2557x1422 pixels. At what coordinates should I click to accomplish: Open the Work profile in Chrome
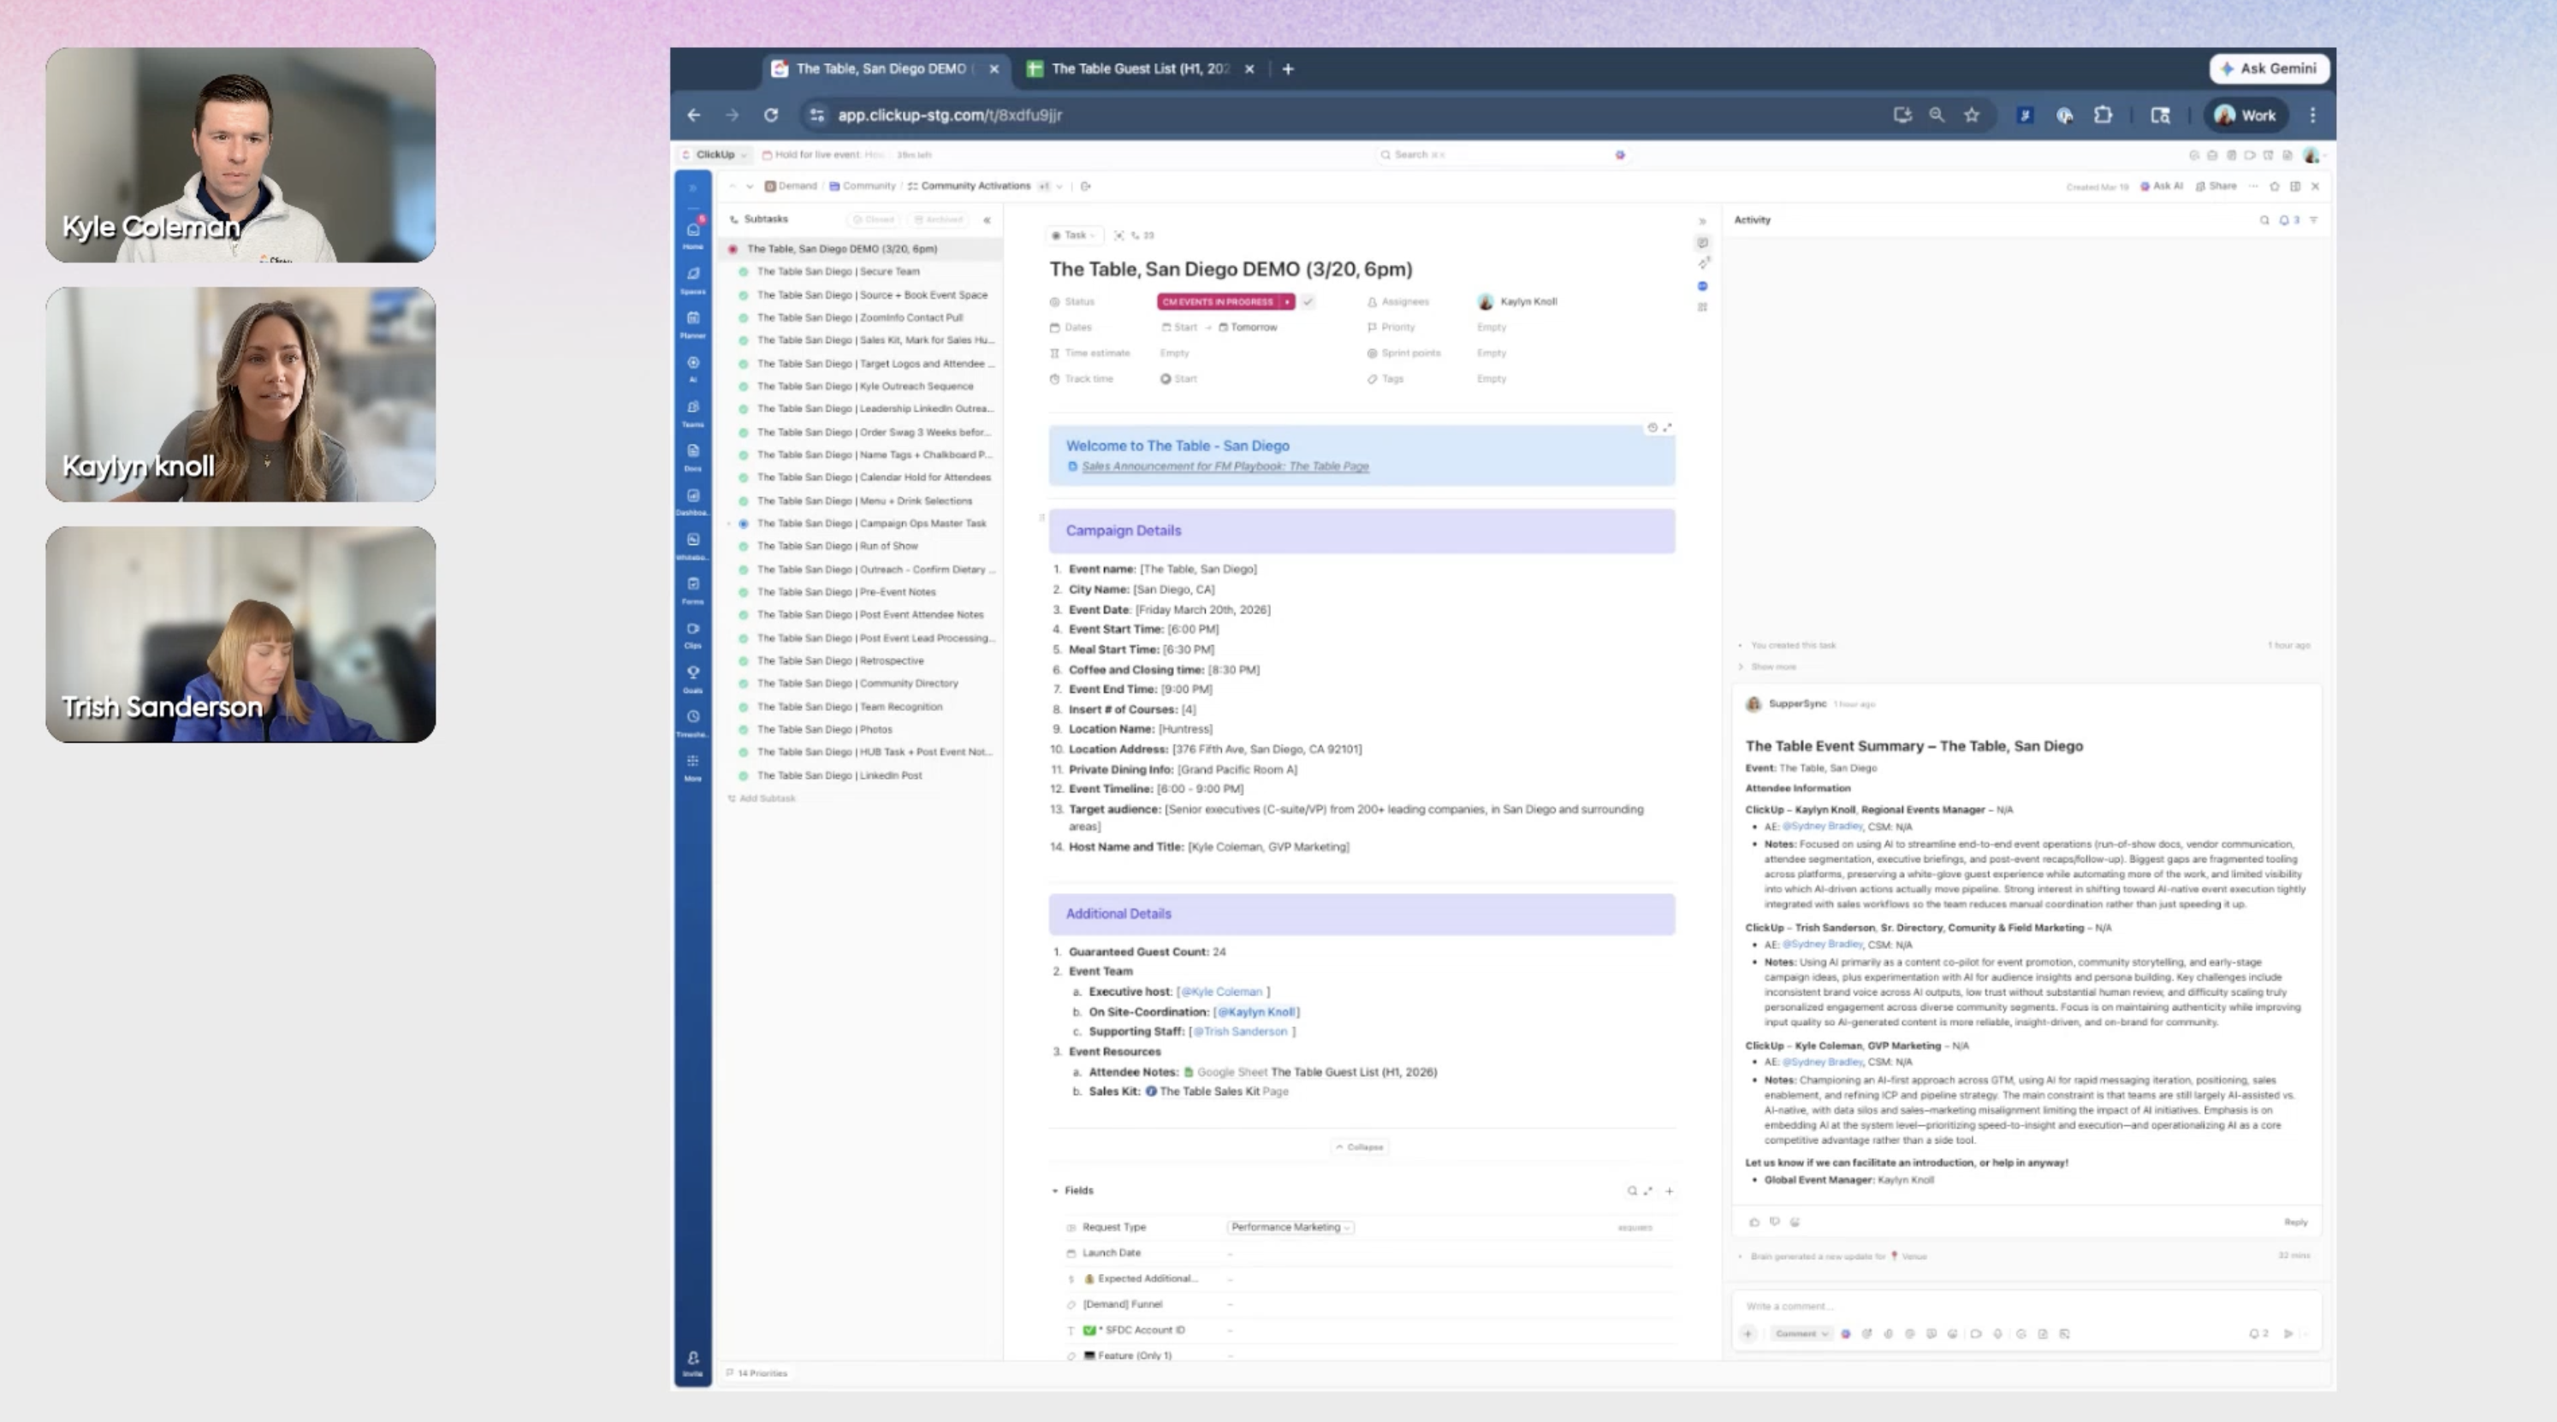click(x=2246, y=116)
